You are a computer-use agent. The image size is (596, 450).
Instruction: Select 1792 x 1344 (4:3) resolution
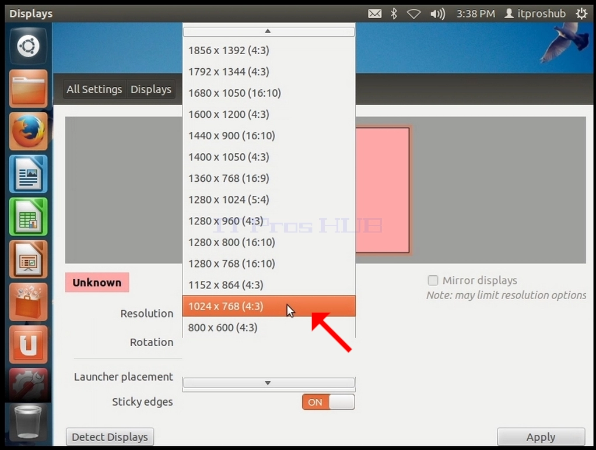point(269,72)
